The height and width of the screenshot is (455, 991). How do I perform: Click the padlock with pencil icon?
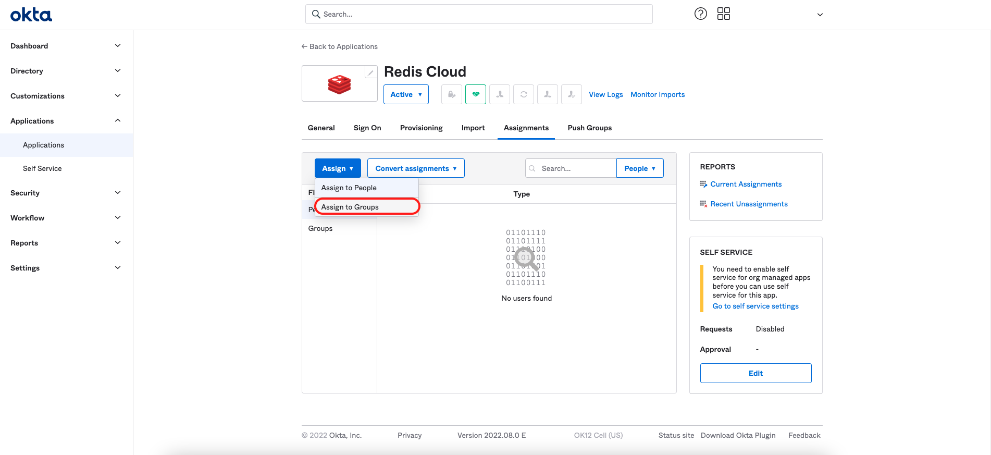[451, 94]
